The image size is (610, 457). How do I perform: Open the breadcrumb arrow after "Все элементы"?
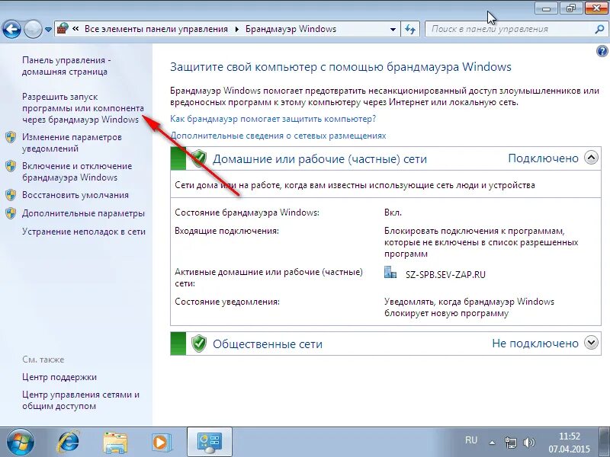(236, 29)
